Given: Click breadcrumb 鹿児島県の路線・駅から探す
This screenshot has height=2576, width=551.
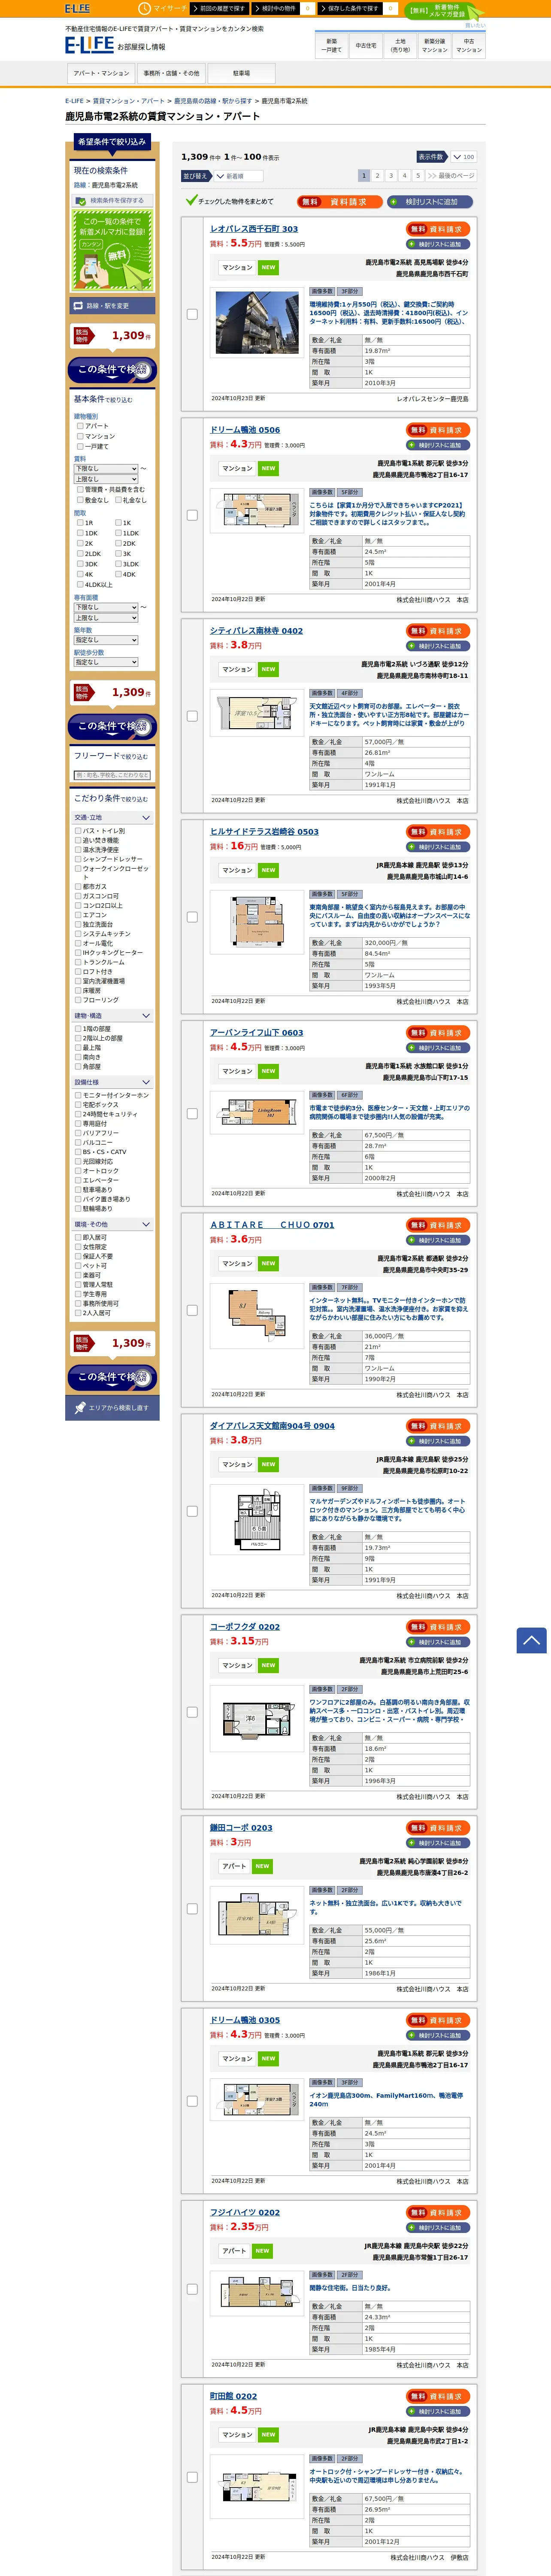Looking at the screenshot, I should 213,101.
